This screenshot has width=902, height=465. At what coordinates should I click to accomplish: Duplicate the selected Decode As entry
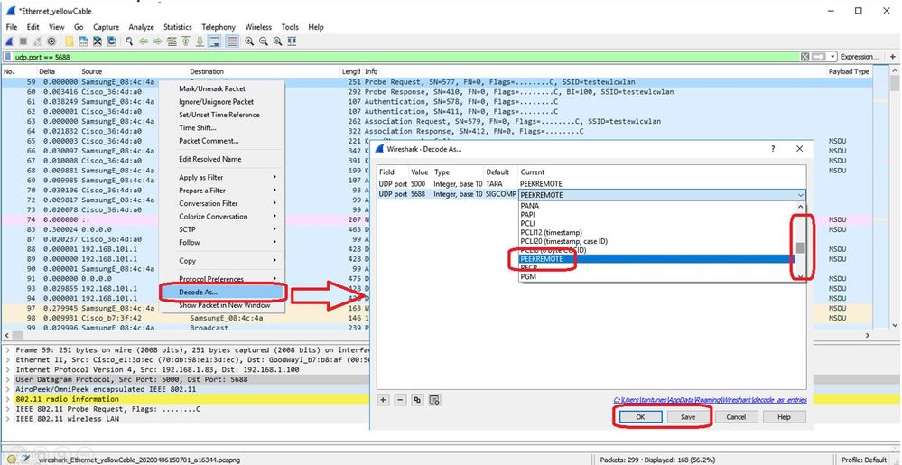(x=417, y=399)
